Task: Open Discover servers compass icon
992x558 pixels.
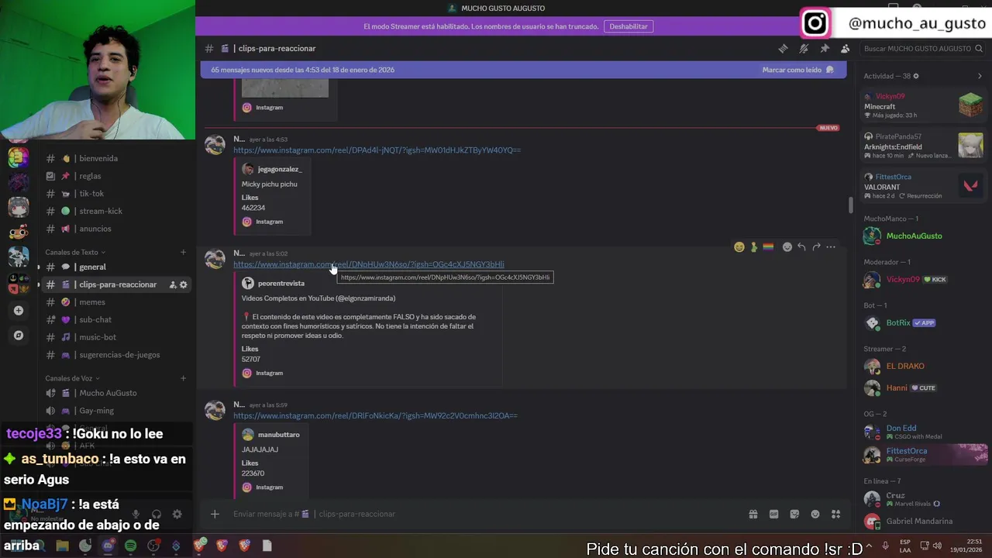Action: click(19, 336)
